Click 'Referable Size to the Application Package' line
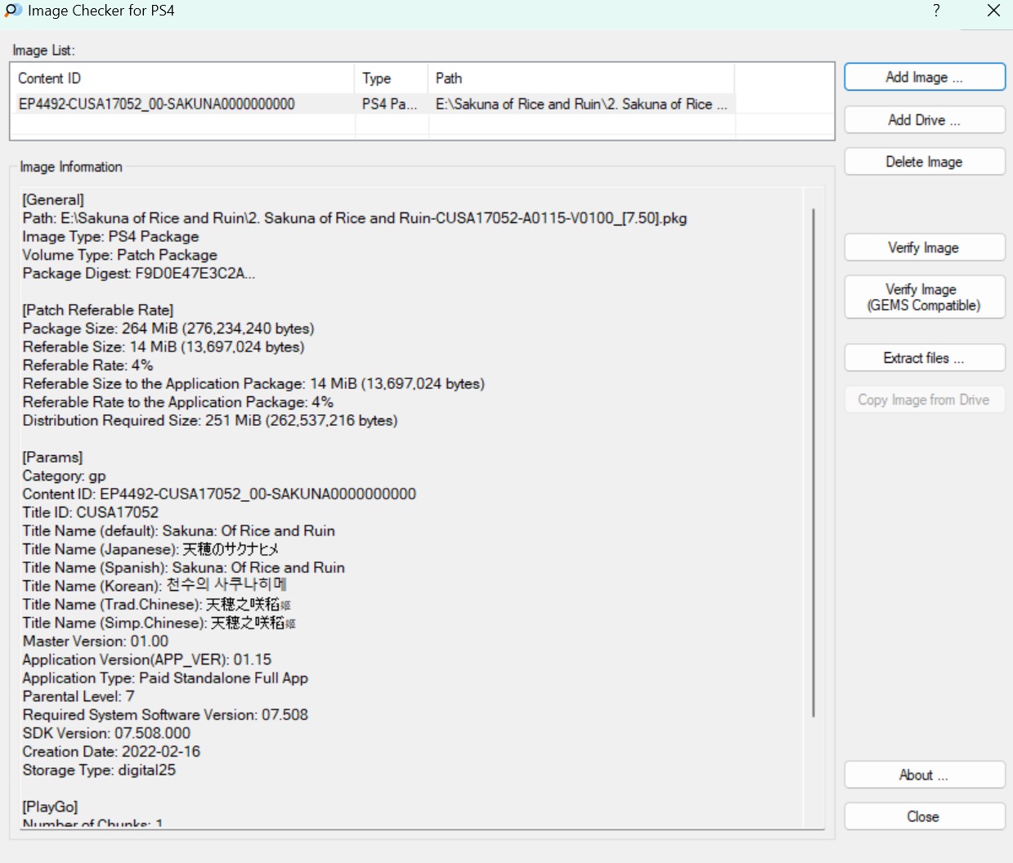 tap(253, 383)
